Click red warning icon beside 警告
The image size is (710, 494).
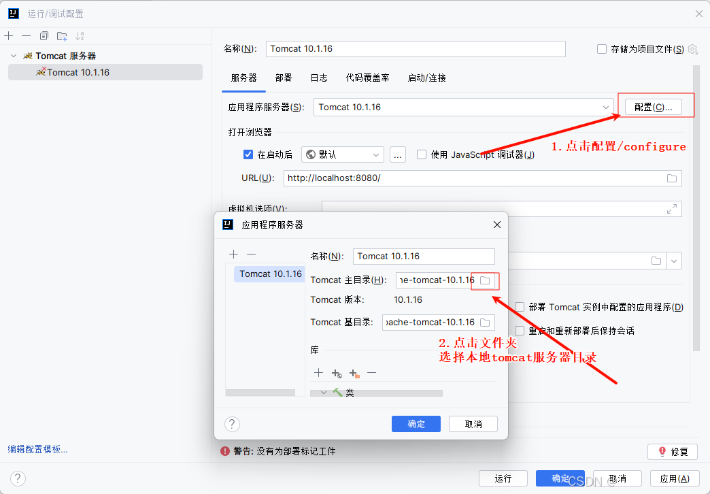pyautogui.click(x=225, y=451)
